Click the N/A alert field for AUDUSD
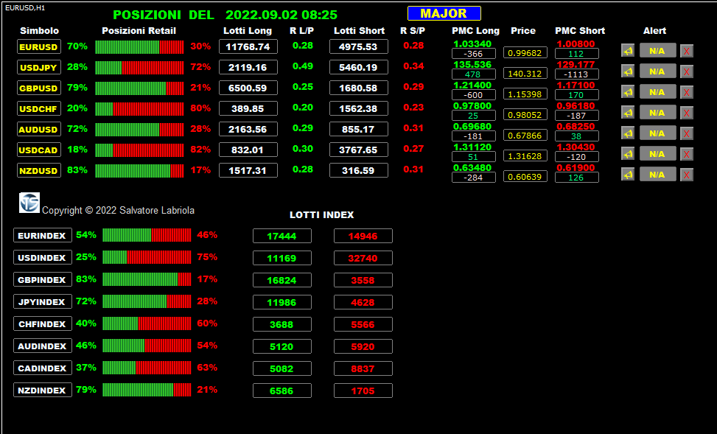This screenshot has width=717, height=434. pyautogui.click(x=657, y=133)
